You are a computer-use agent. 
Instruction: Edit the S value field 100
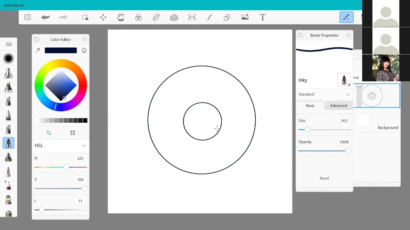pos(80,180)
